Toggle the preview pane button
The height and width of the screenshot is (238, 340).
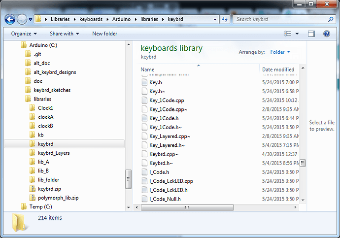pyautogui.click(x=311, y=34)
